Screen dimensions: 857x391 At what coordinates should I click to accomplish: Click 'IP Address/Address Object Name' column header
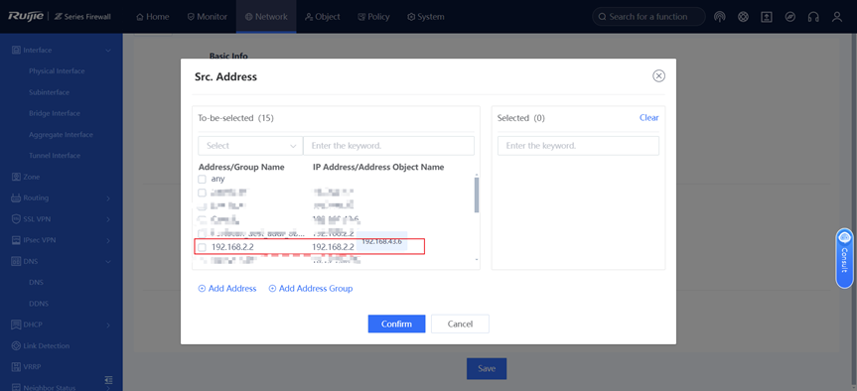(x=378, y=167)
